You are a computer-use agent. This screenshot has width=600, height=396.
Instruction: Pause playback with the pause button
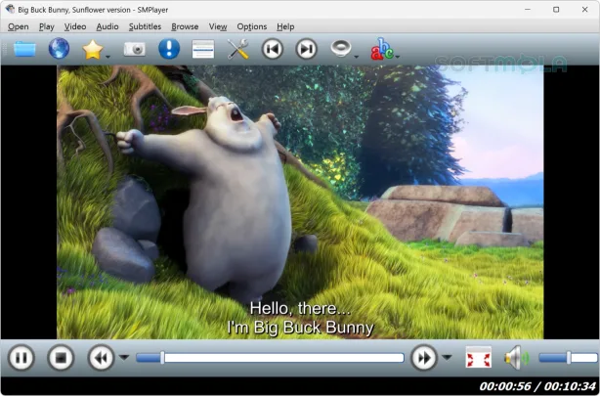click(21, 358)
